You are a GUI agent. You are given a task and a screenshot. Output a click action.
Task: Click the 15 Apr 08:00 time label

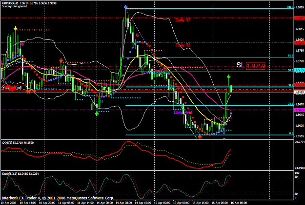pyautogui.click(x=181, y=203)
